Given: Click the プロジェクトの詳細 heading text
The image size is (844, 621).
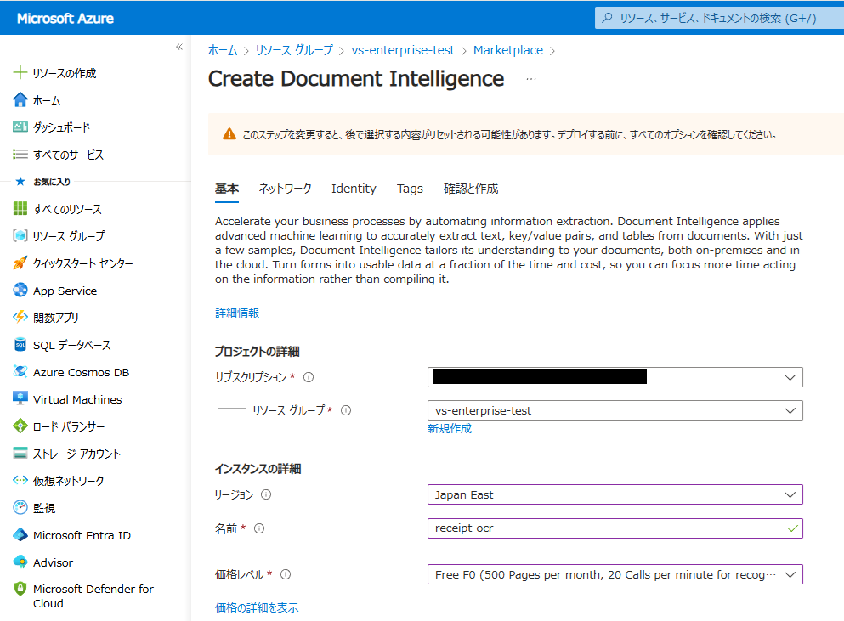Looking at the screenshot, I should 258,352.
